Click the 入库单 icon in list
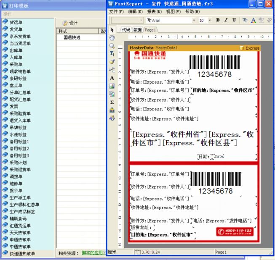The width and height of the screenshot is (275, 260). [x=5, y=57]
